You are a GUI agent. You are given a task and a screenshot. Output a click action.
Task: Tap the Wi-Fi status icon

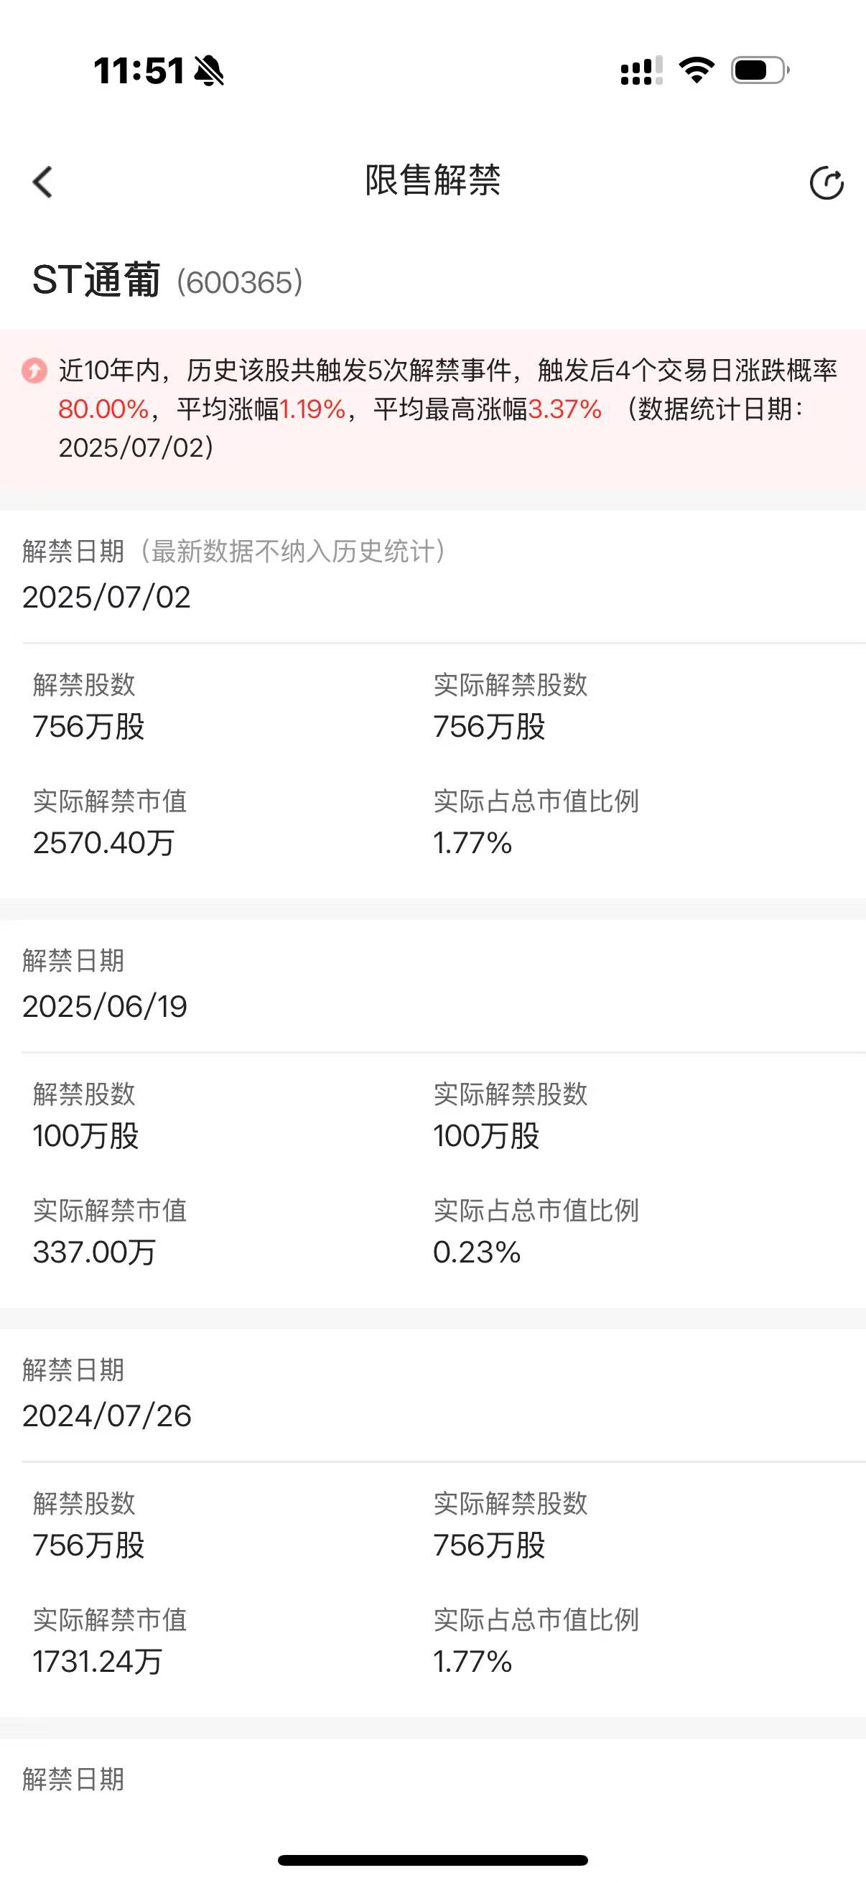pyautogui.click(x=697, y=70)
